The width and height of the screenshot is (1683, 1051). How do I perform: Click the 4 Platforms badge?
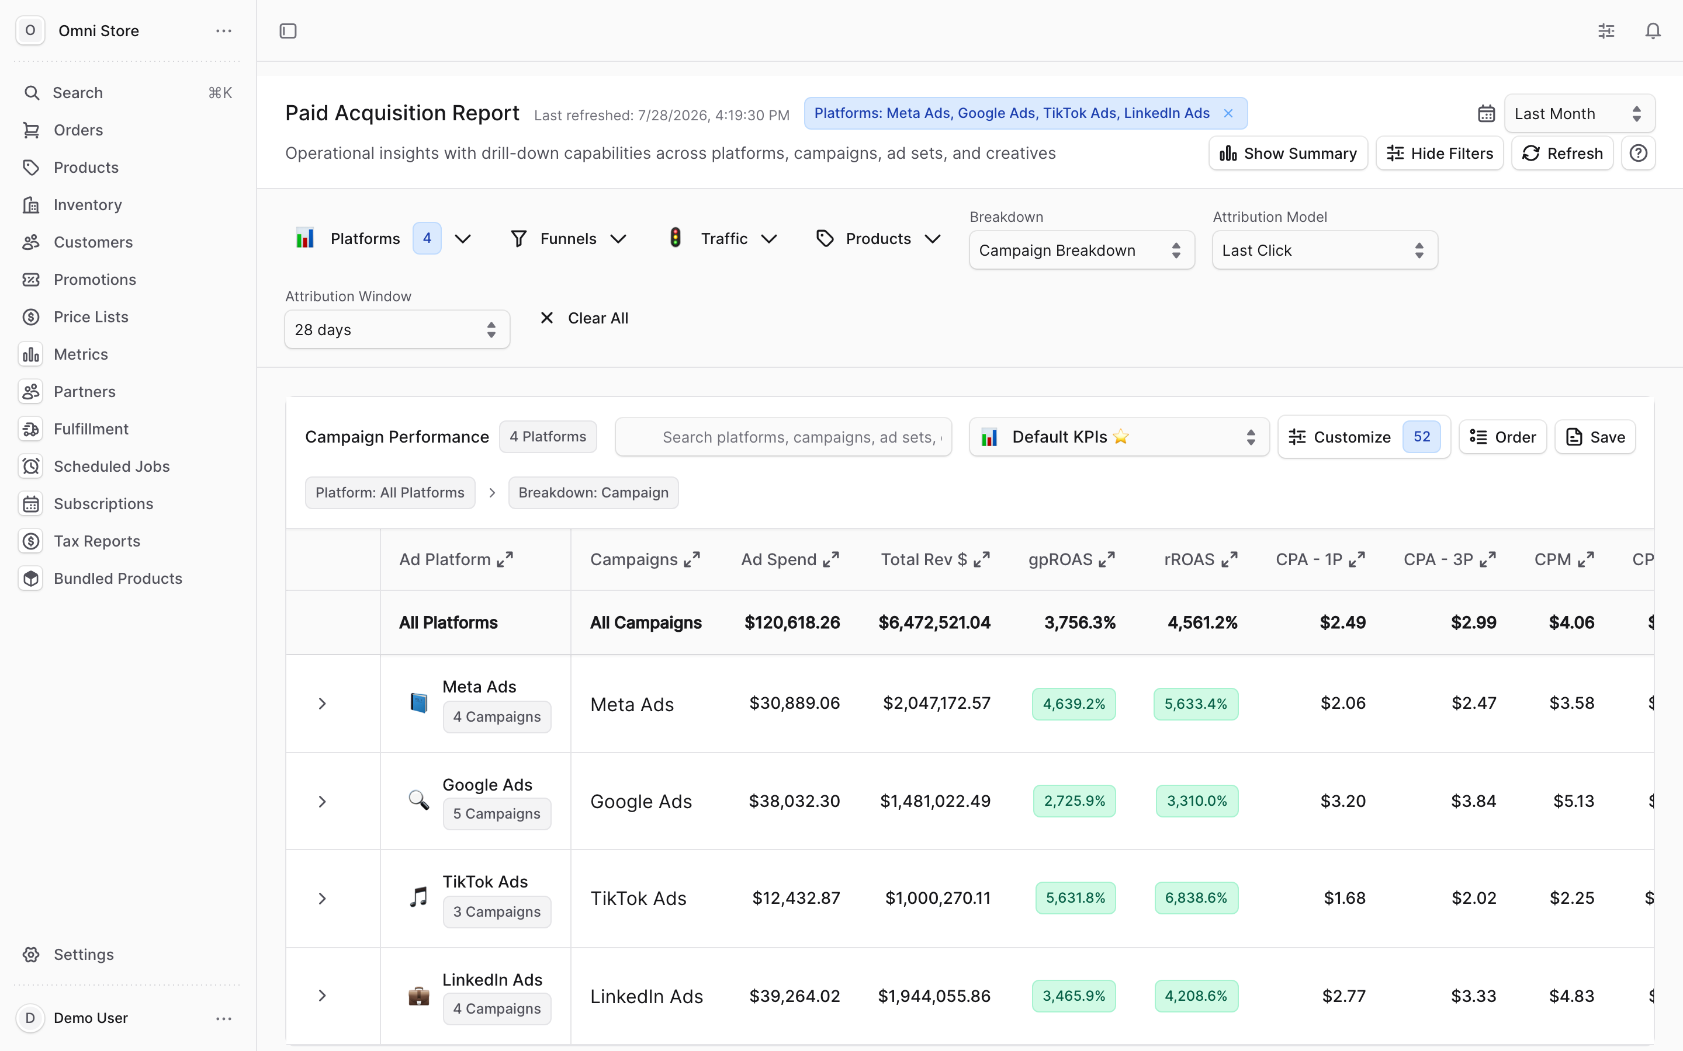pyautogui.click(x=548, y=437)
